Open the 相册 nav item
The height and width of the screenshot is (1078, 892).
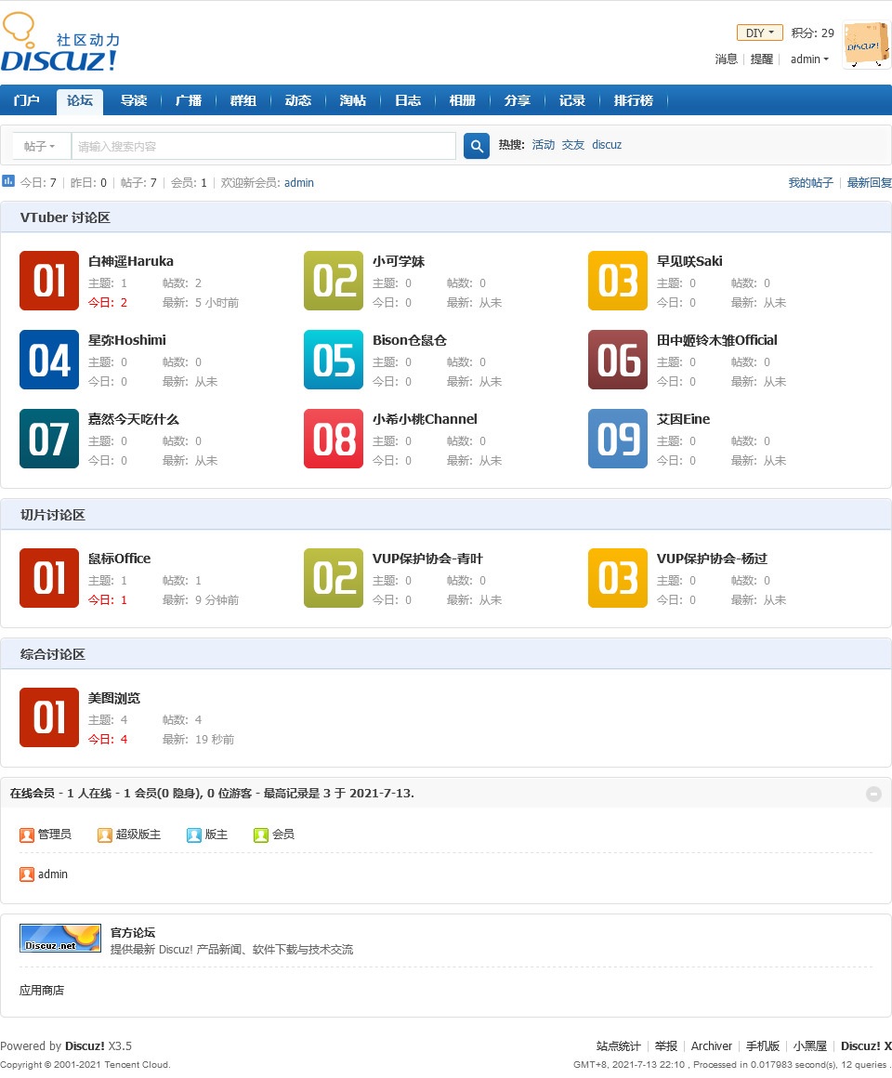pos(463,100)
